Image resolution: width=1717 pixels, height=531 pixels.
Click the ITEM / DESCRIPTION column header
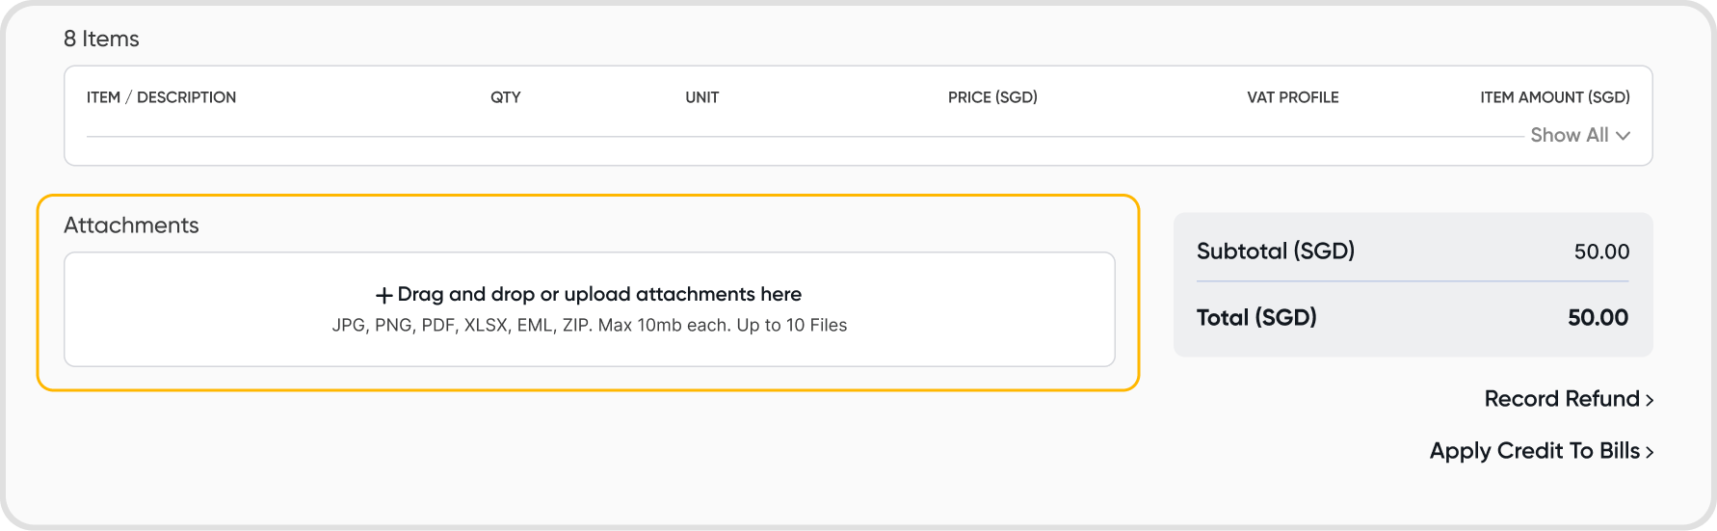pyautogui.click(x=161, y=97)
